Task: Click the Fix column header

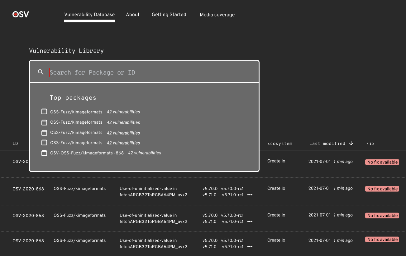Action: tap(370, 144)
